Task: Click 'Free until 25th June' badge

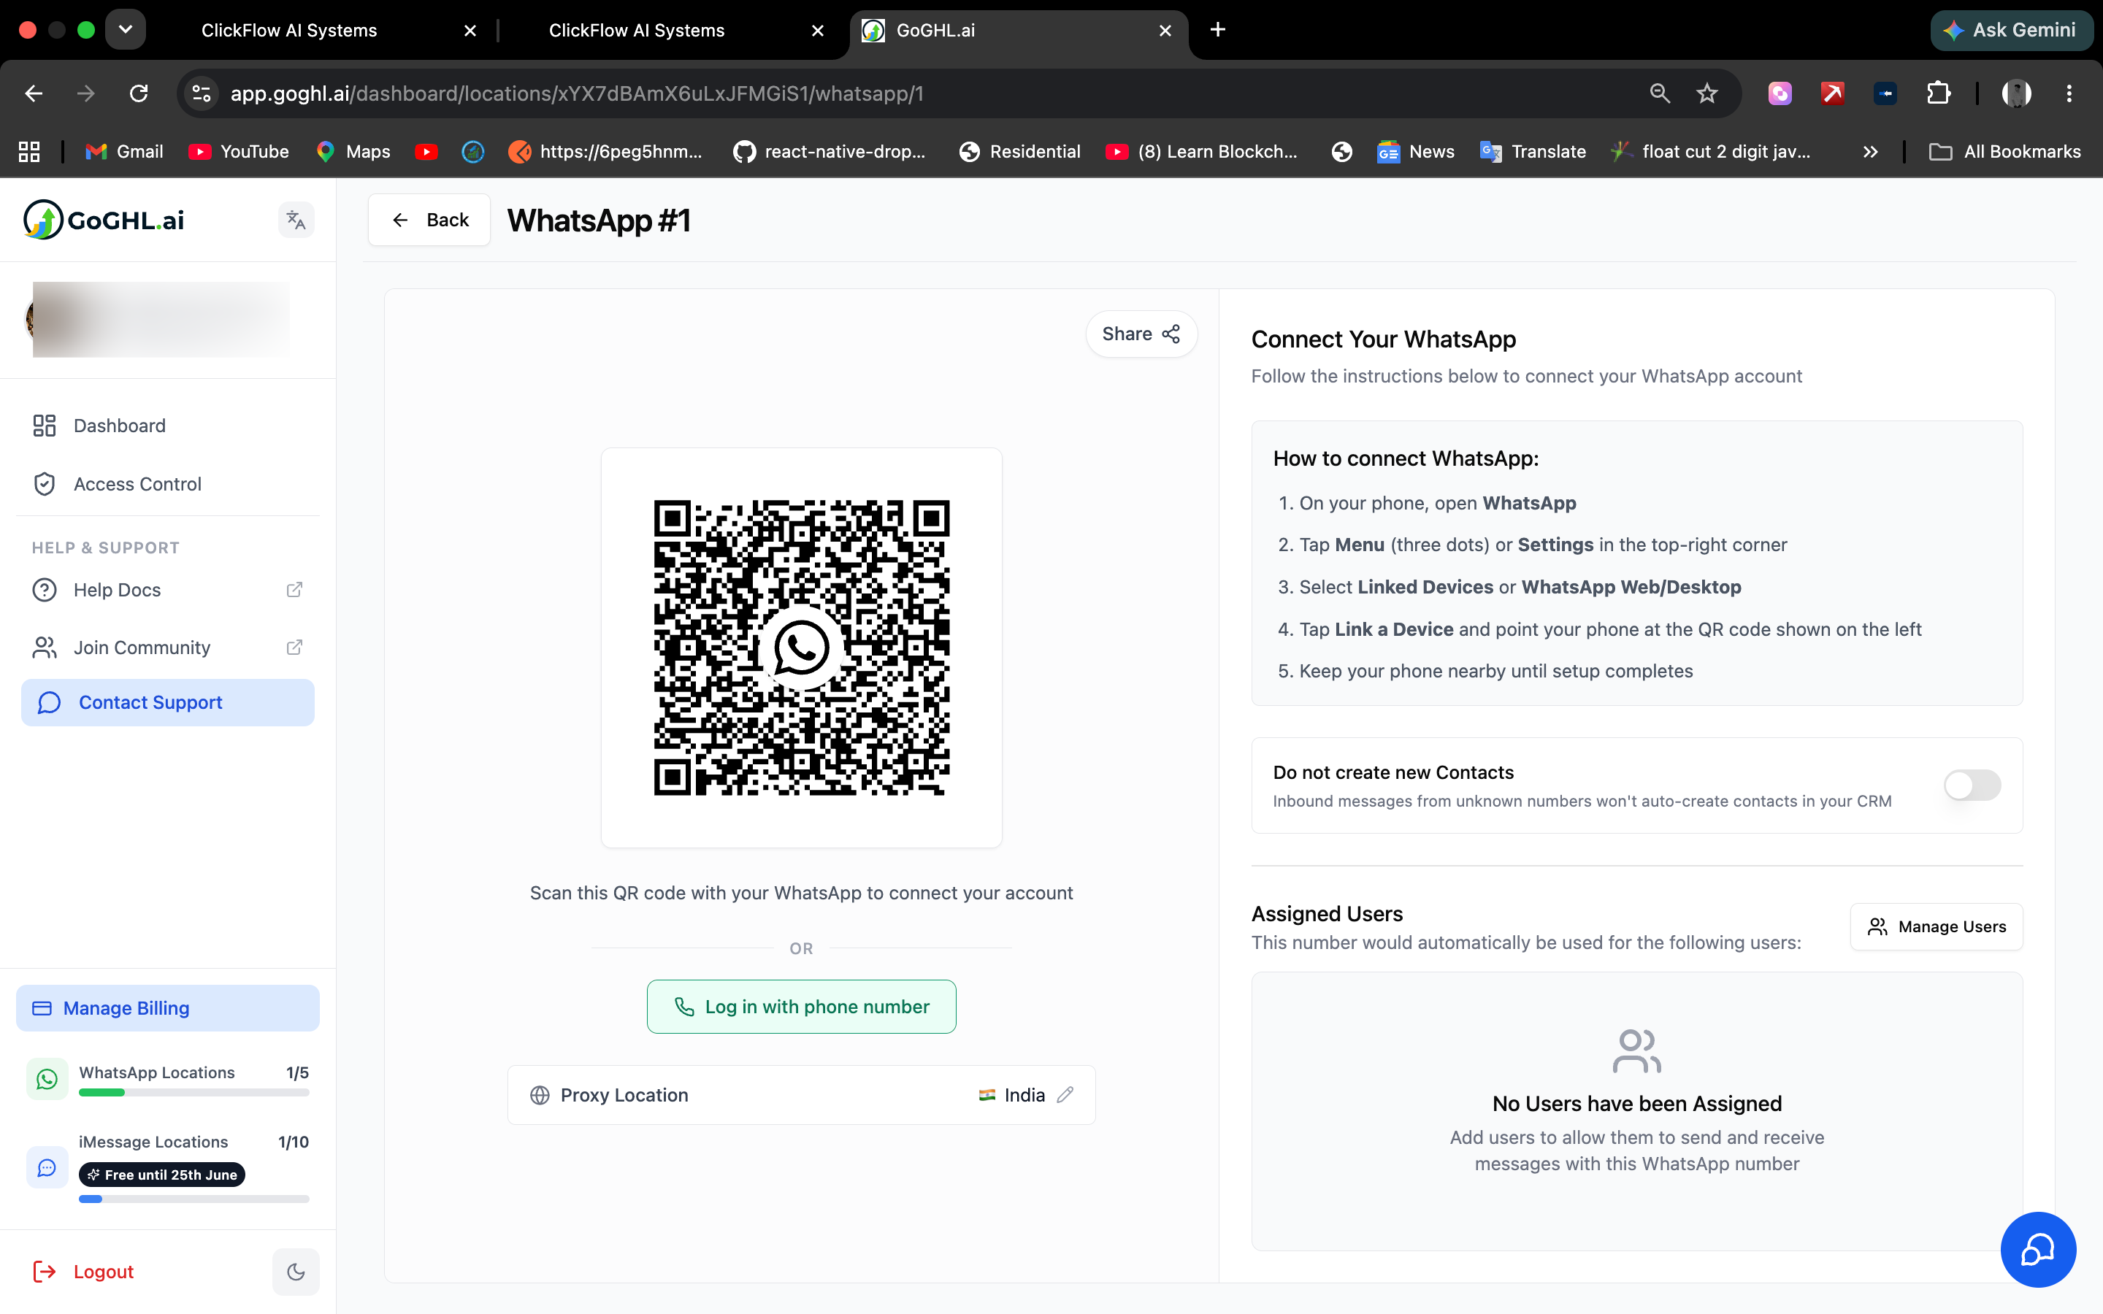Action: (x=161, y=1175)
